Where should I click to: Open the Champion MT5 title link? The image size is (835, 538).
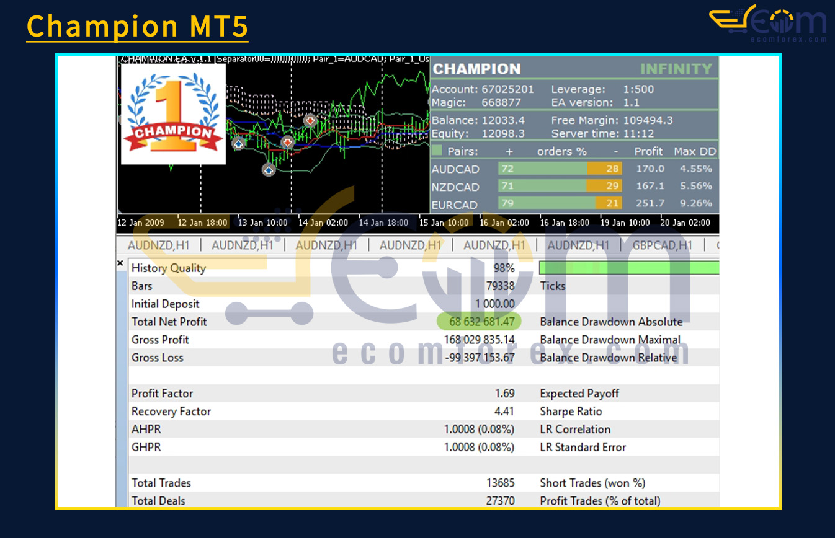(137, 27)
